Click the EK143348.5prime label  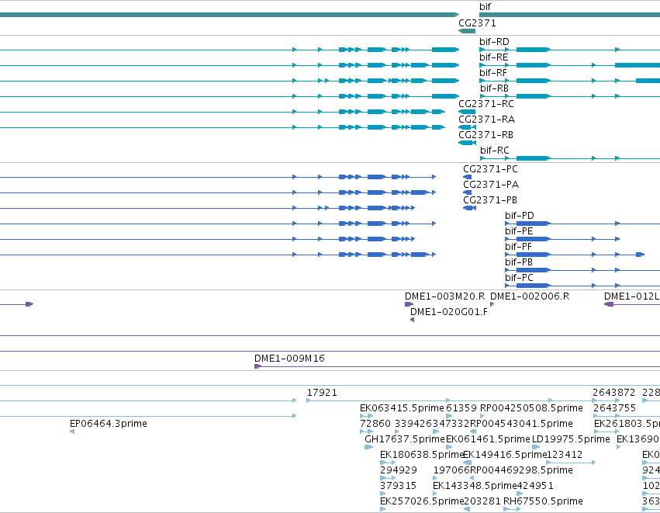[475, 486]
